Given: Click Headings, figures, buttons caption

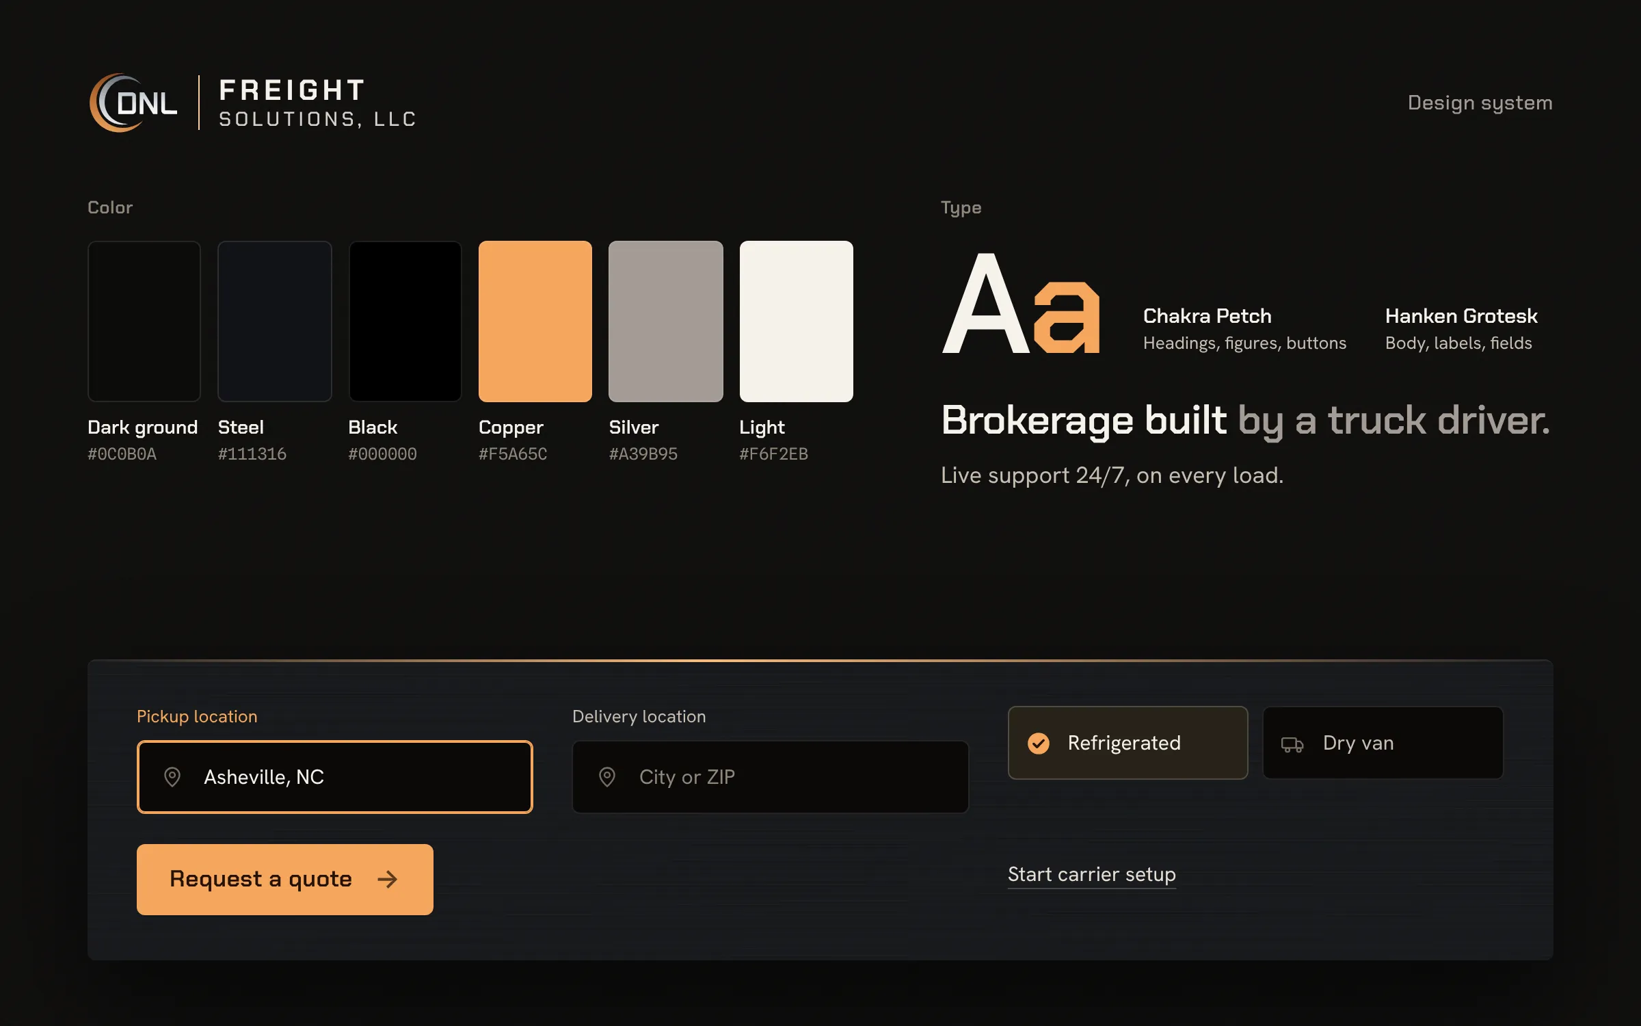Looking at the screenshot, I should tap(1244, 343).
